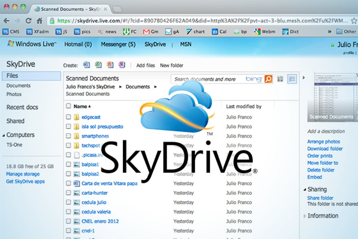Collapse the right details pane arrow

coord(304,78)
